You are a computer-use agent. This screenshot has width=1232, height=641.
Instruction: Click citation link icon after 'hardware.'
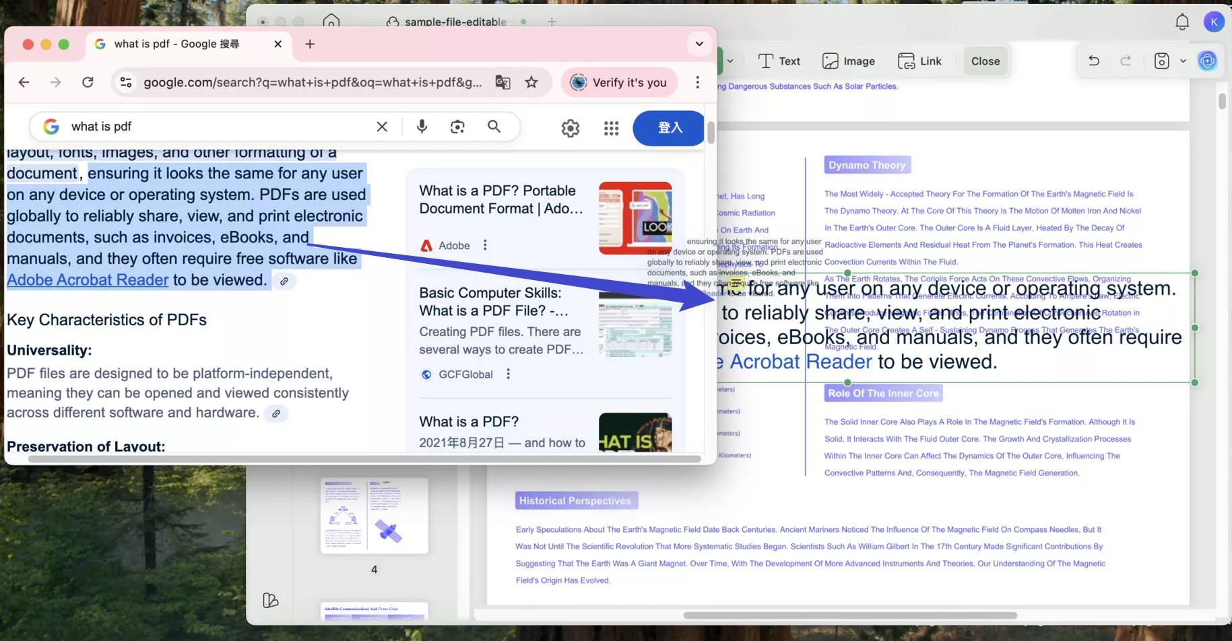coord(276,413)
